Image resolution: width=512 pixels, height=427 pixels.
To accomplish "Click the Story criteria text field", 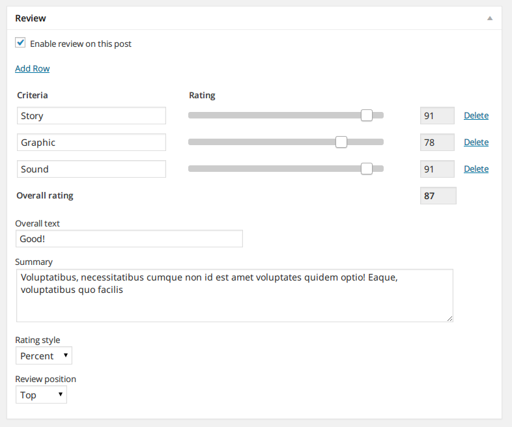I will pos(91,116).
